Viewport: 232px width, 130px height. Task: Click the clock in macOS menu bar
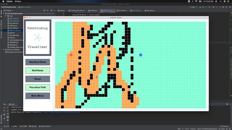208,1
